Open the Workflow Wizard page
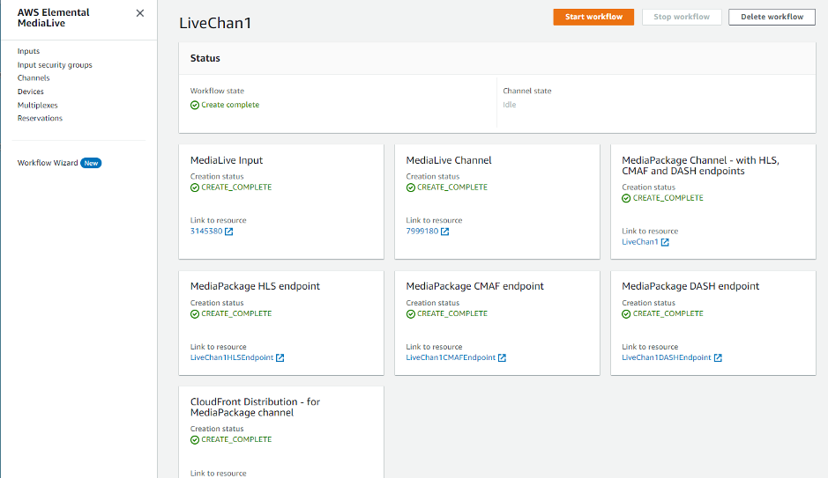828x478 pixels. (x=48, y=163)
